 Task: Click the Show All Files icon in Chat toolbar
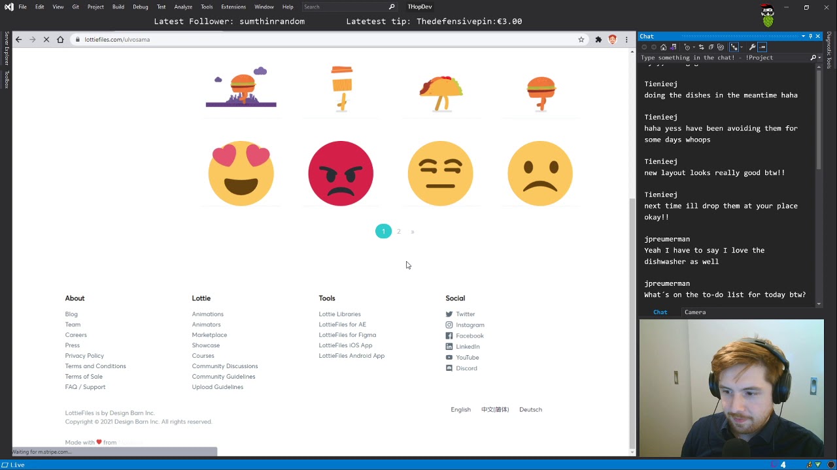click(721, 47)
